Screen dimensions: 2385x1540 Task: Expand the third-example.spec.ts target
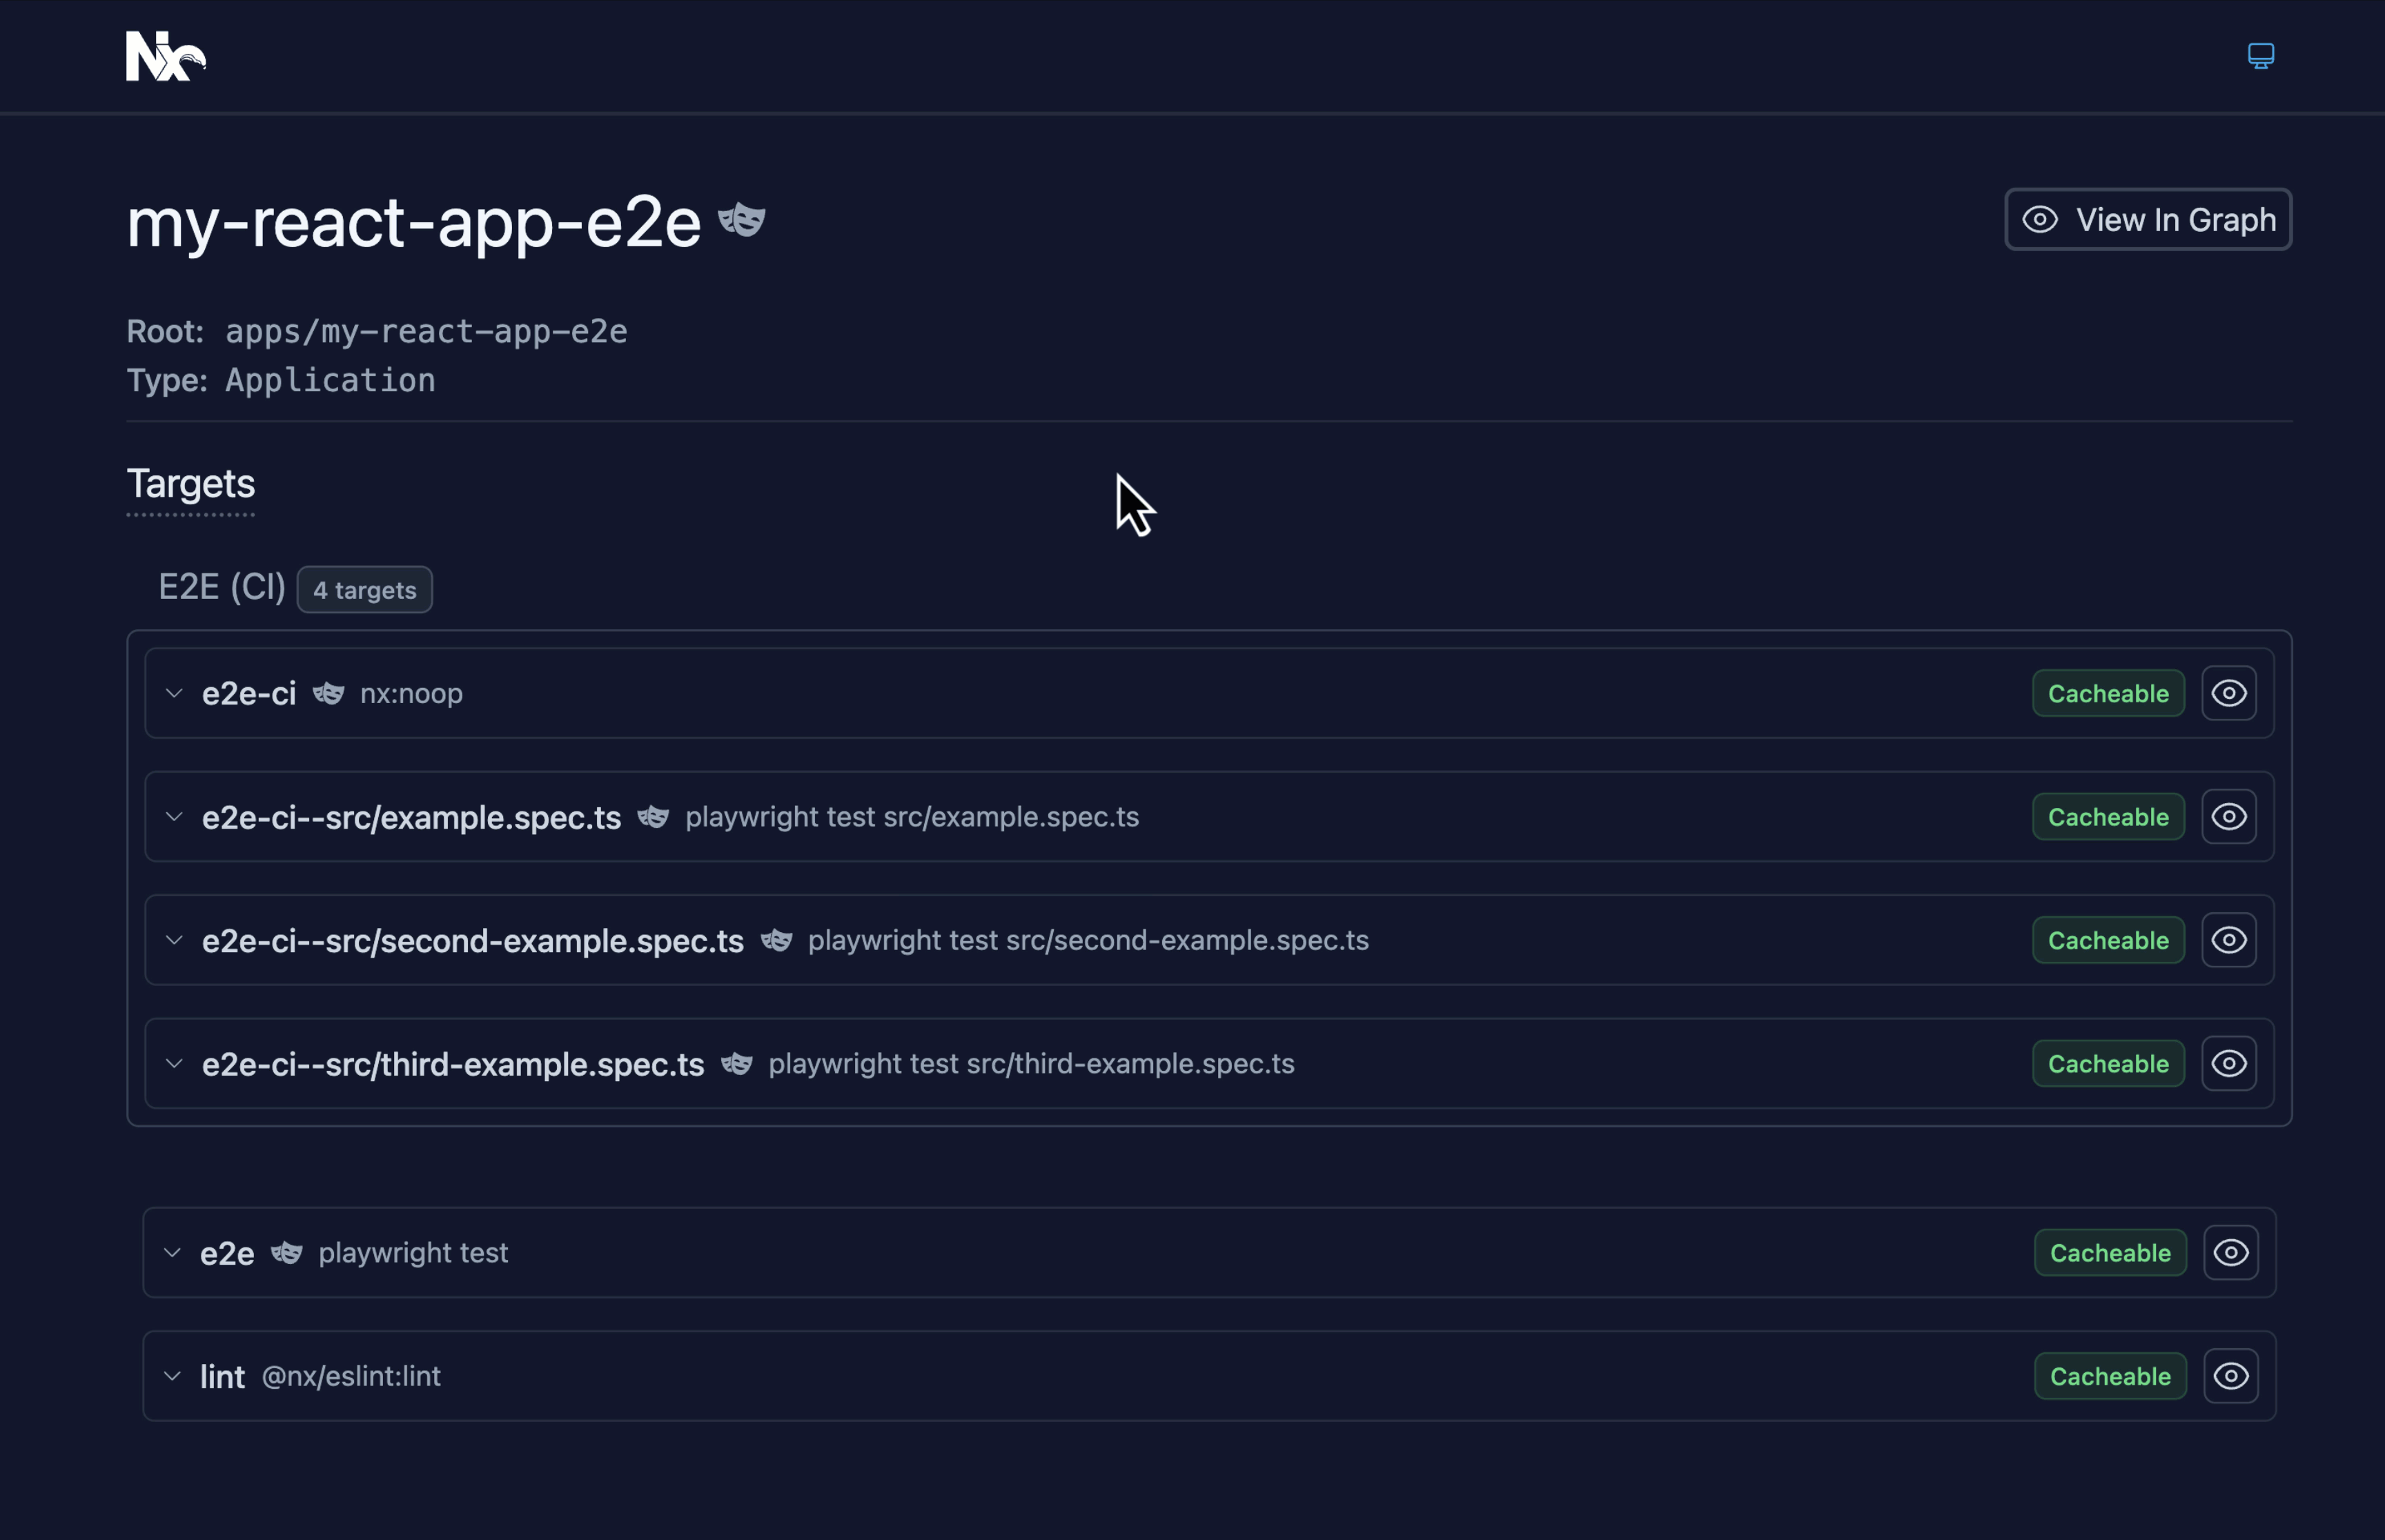[x=173, y=1063]
